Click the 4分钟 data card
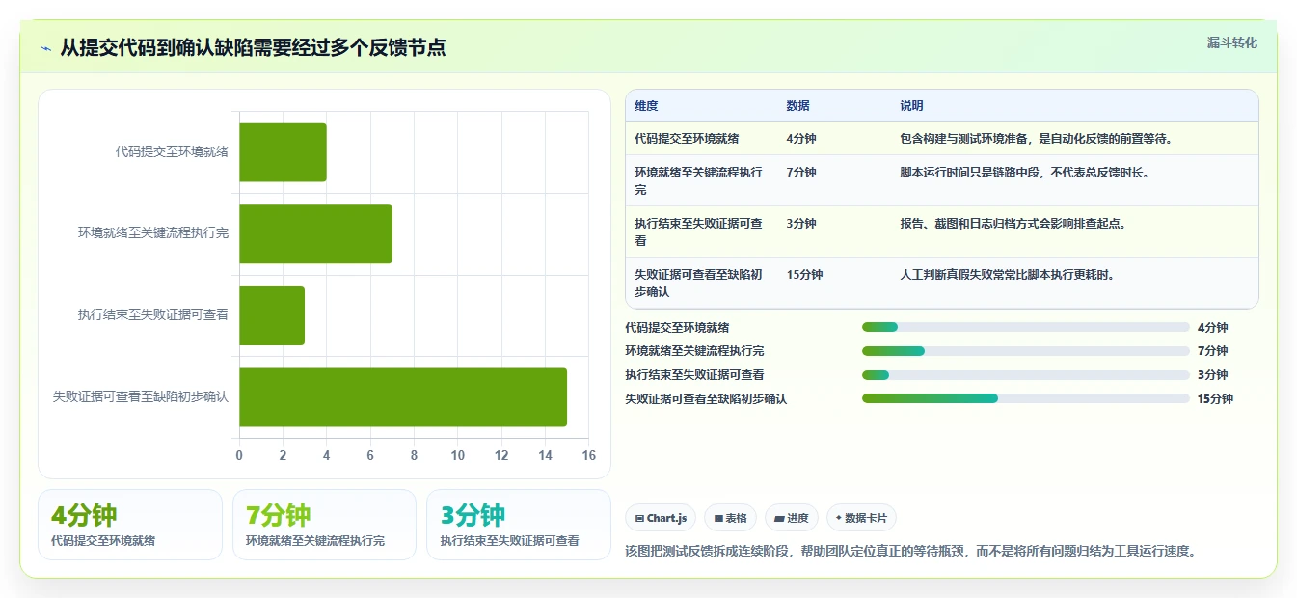Viewport: 1297px width, 598px height. tap(130, 525)
